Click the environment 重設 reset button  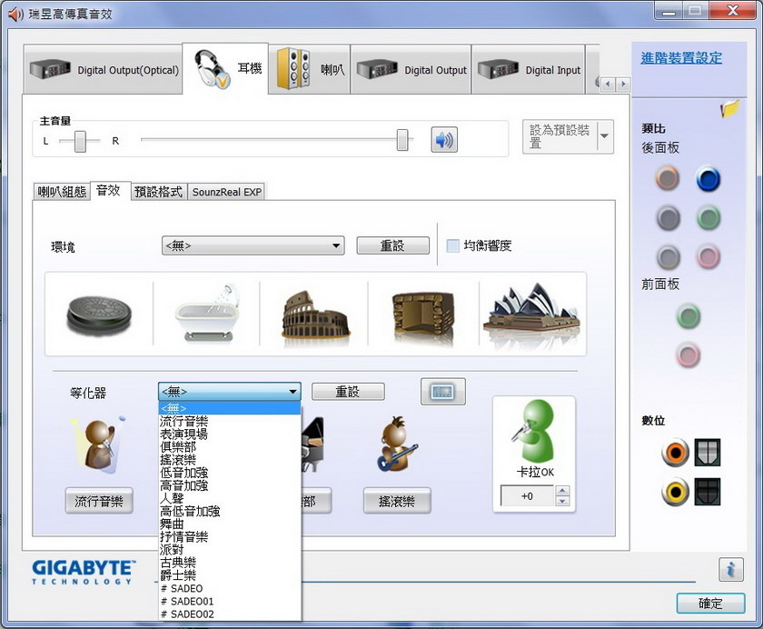[392, 245]
